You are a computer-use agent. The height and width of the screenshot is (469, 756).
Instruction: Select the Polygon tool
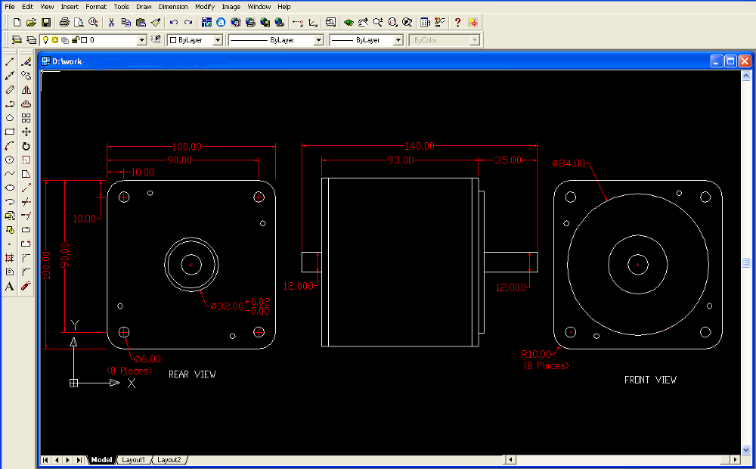10,118
